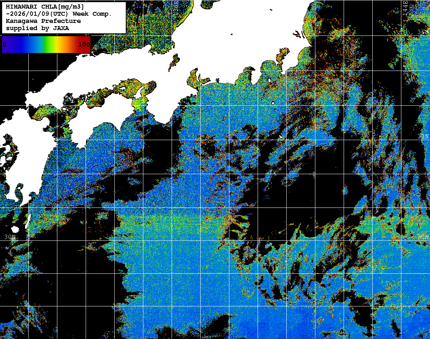This screenshot has height=339, width=430.
Task: Click the 136E longitude label
Action: 176,7
